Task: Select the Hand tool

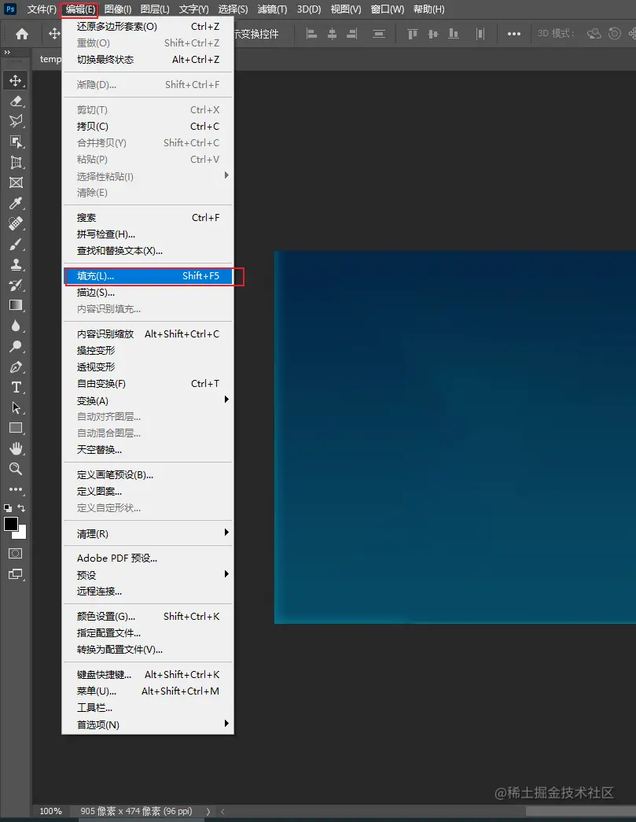Action: (16, 448)
